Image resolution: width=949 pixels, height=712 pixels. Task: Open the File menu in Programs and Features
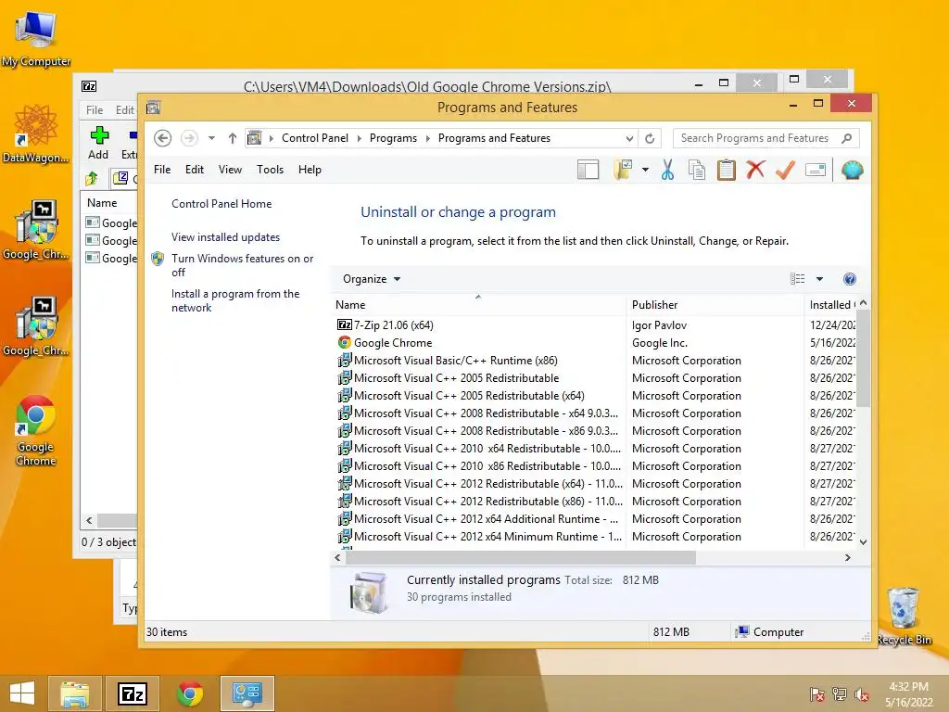pos(162,170)
